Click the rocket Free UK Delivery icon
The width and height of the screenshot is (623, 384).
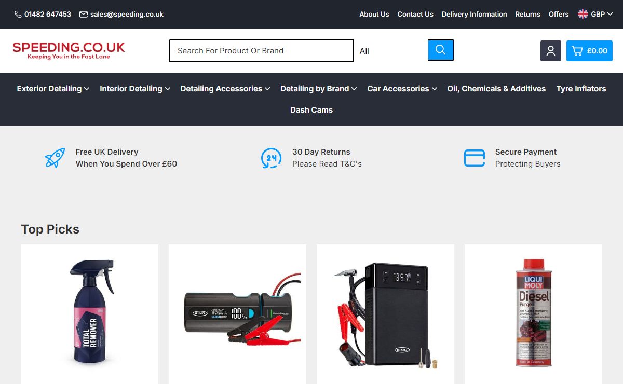click(x=55, y=158)
